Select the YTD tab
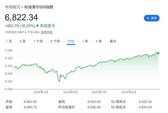168x113 pixels. 71,41
